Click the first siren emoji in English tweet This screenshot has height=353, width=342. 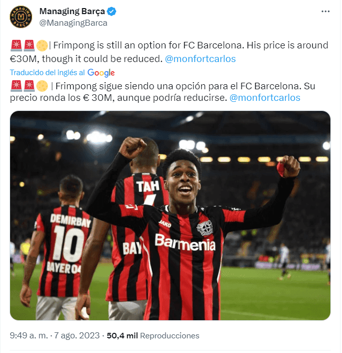(x=16, y=46)
